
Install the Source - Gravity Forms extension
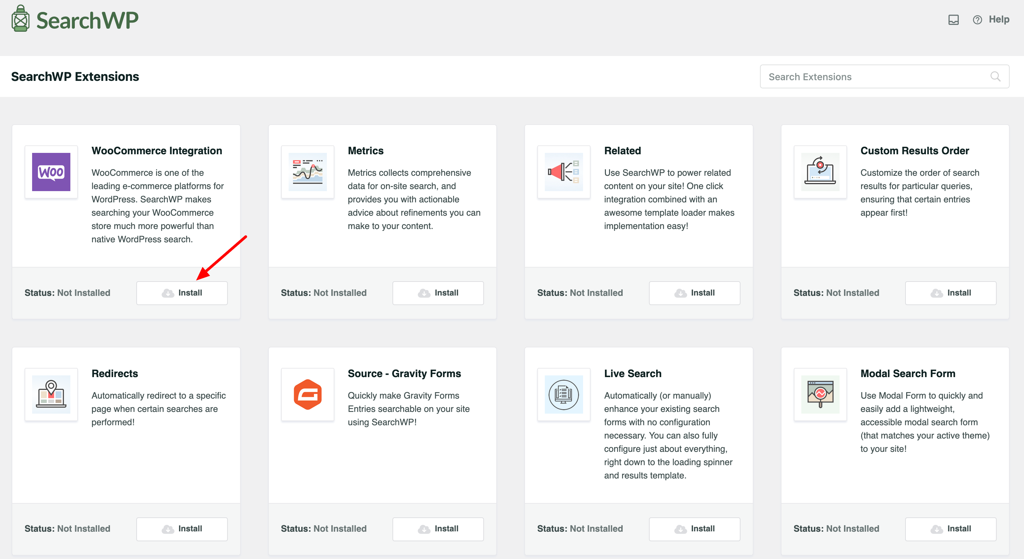[438, 529]
